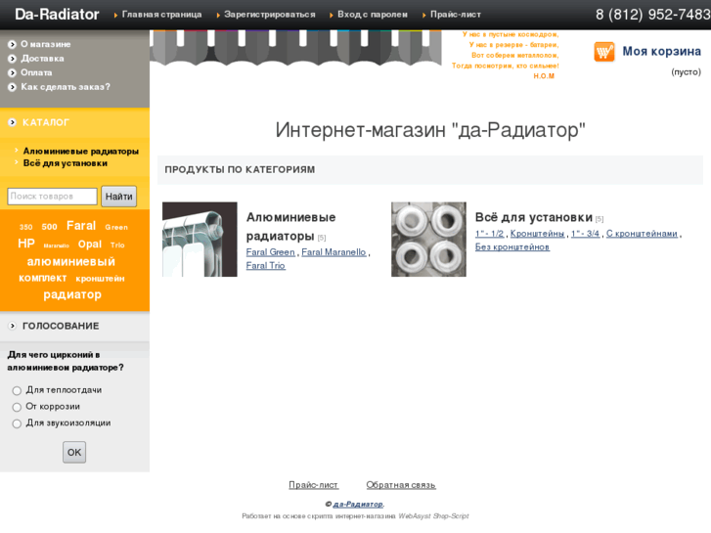Image resolution: width=711 pixels, height=533 pixels.
Task: Click the радиатор tag in tag cloud
Action: (x=72, y=294)
